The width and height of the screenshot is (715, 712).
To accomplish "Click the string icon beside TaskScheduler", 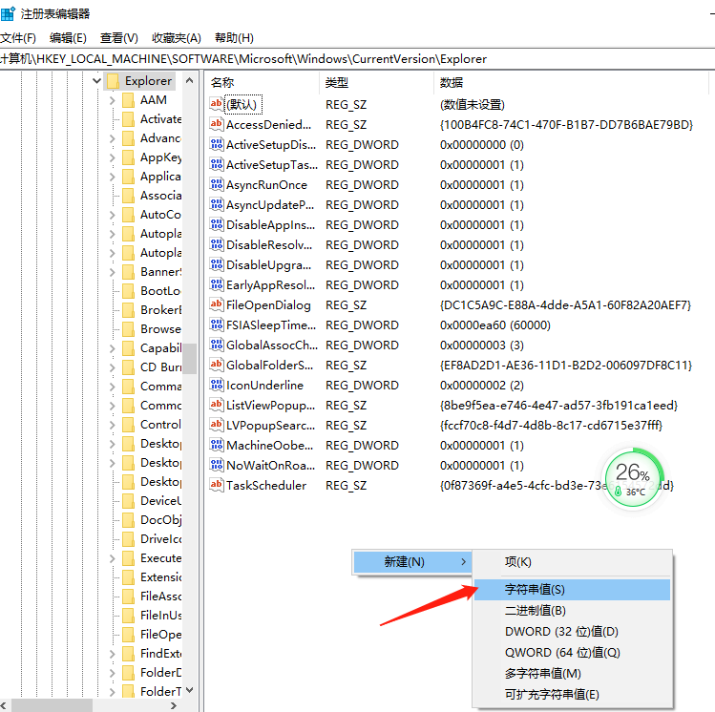I will (216, 486).
